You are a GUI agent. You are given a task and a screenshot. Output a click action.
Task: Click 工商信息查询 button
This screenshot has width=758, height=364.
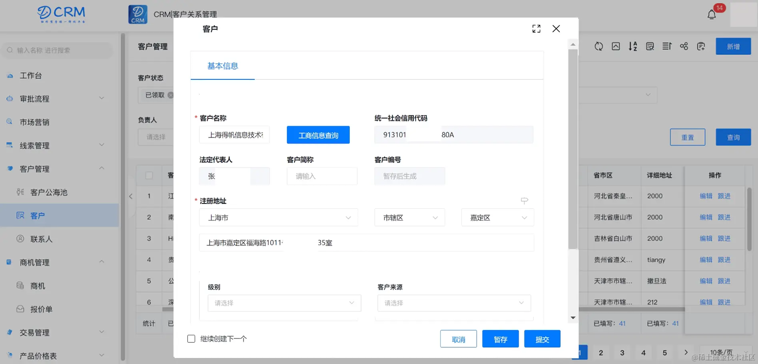click(x=318, y=135)
